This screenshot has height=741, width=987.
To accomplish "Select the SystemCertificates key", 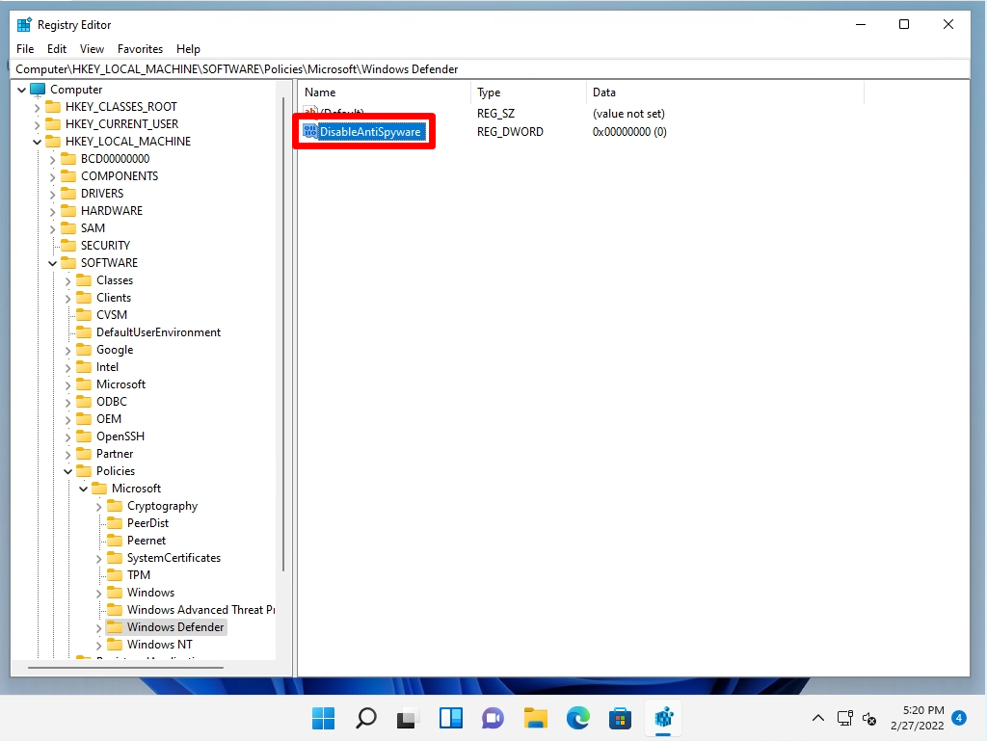I will click(173, 558).
